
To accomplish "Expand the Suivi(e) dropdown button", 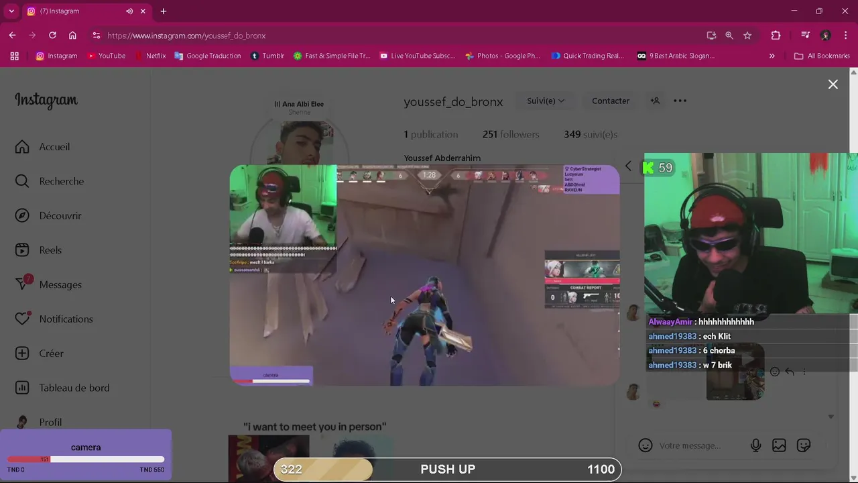I will (x=545, y=101).
